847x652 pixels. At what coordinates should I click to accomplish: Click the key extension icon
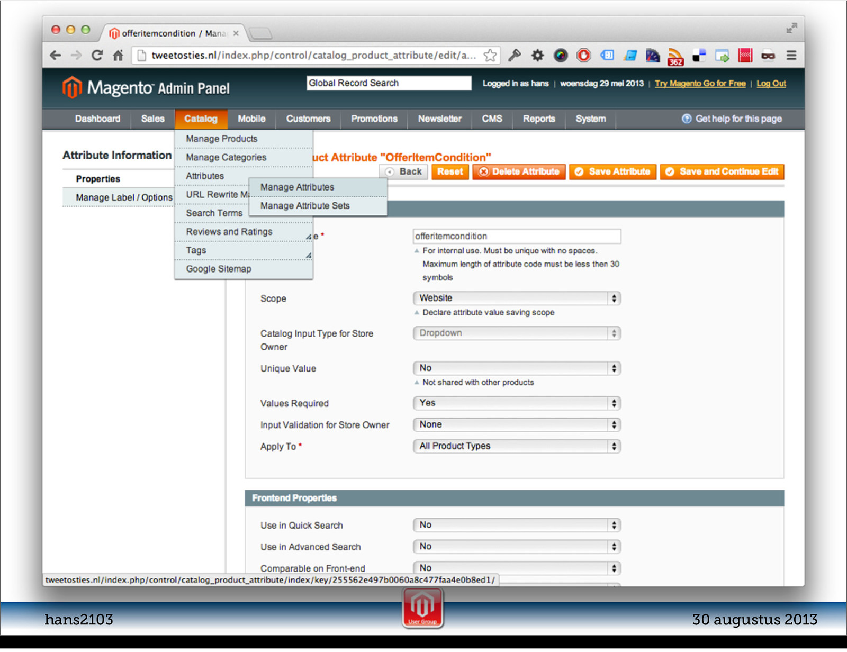(515, 55)
